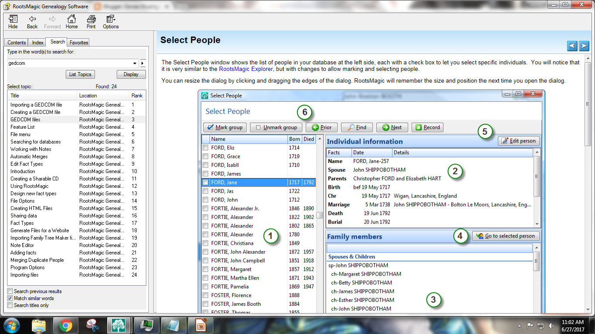Open the network tray icon
The image size is (595, 334).
click(541, 325)
